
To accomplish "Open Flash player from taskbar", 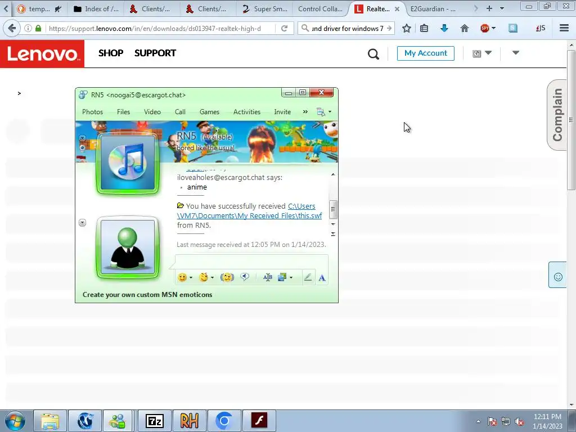I will 259,421.
